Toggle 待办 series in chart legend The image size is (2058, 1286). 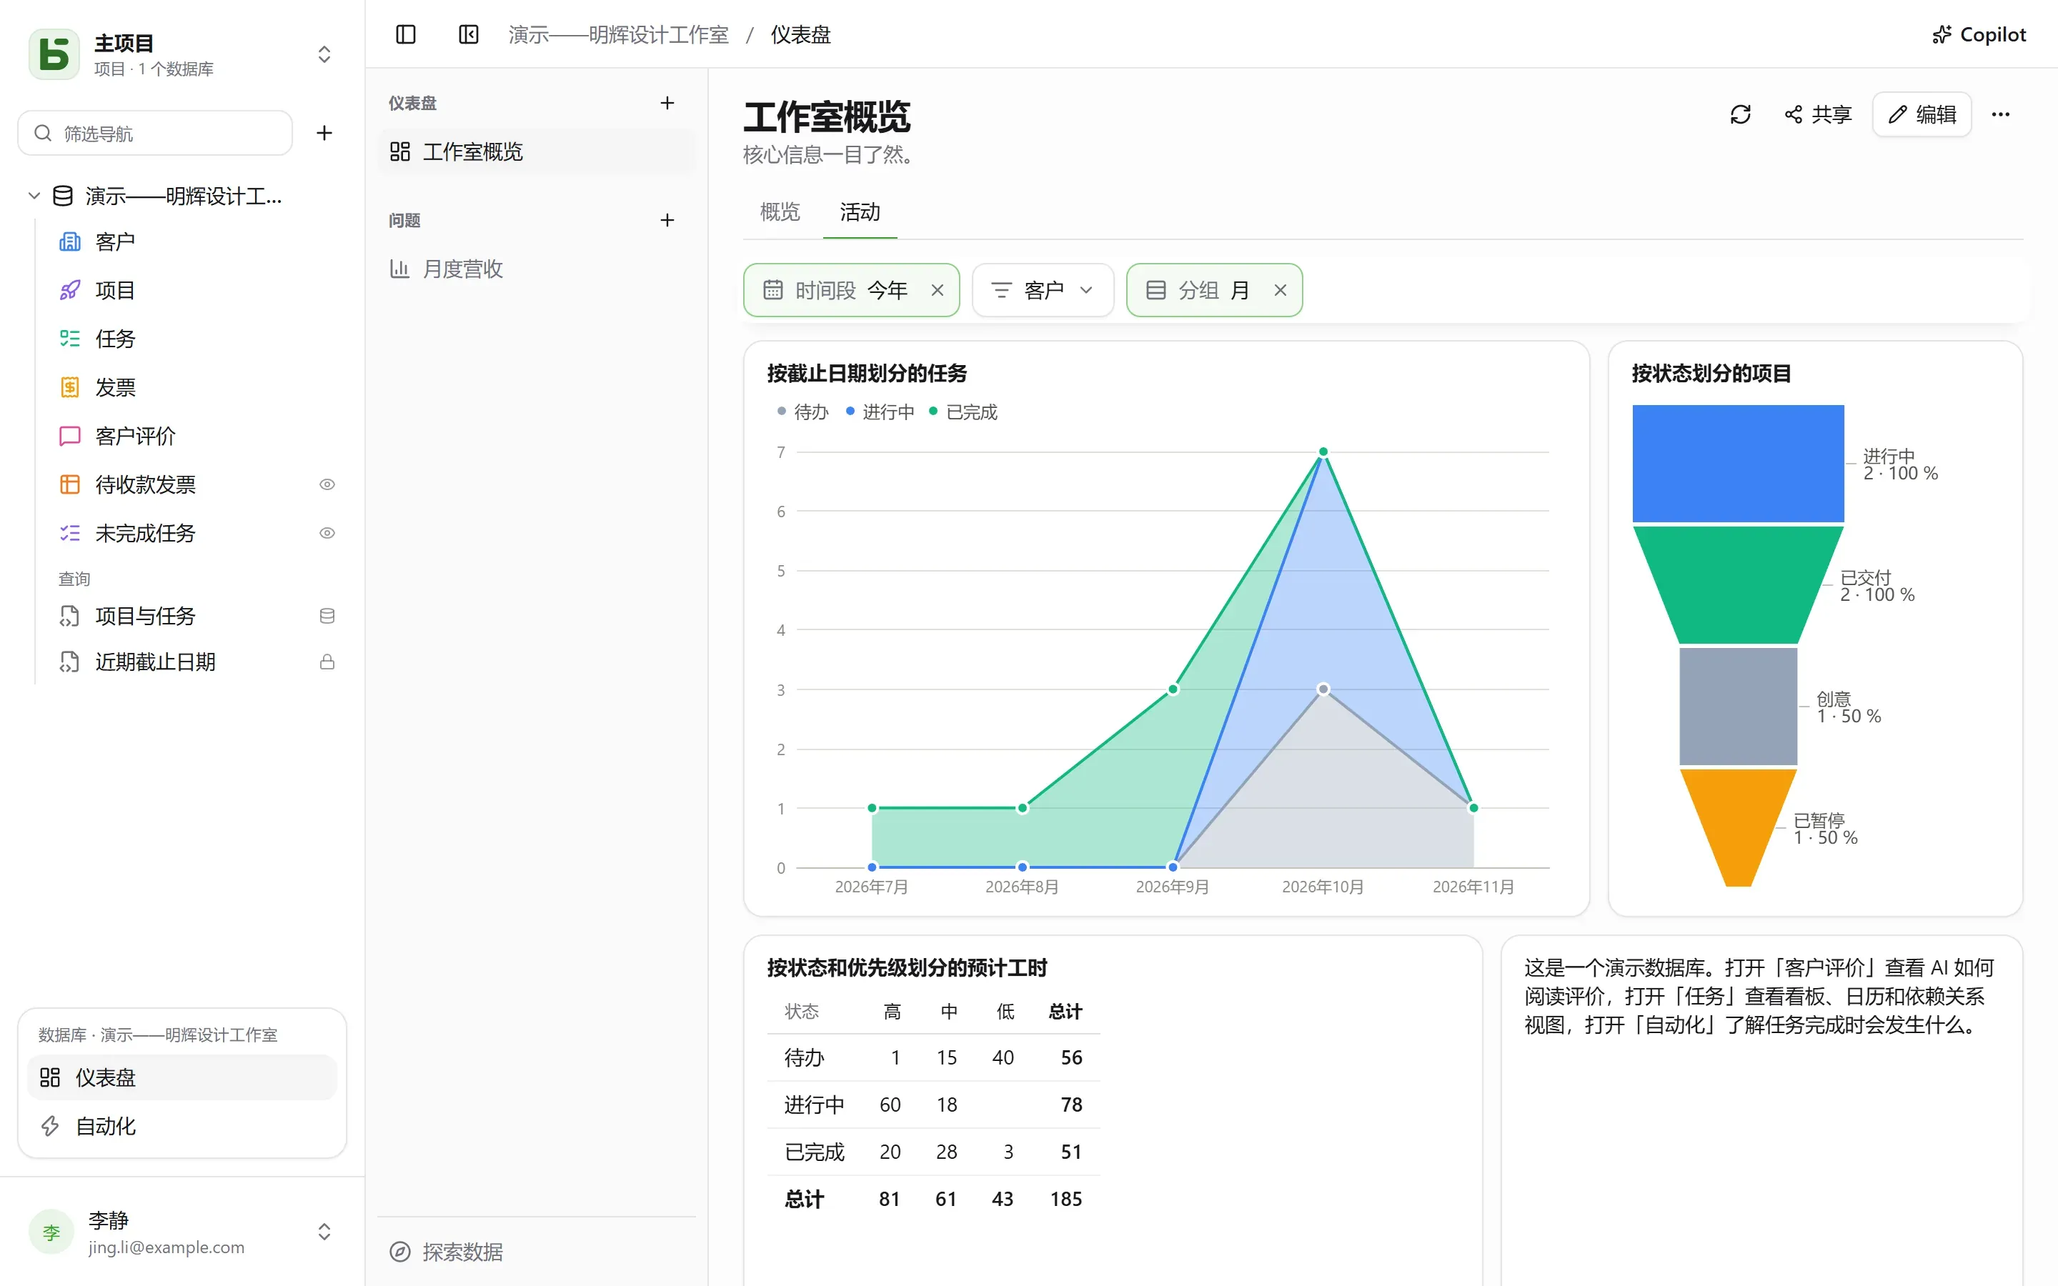802,412
